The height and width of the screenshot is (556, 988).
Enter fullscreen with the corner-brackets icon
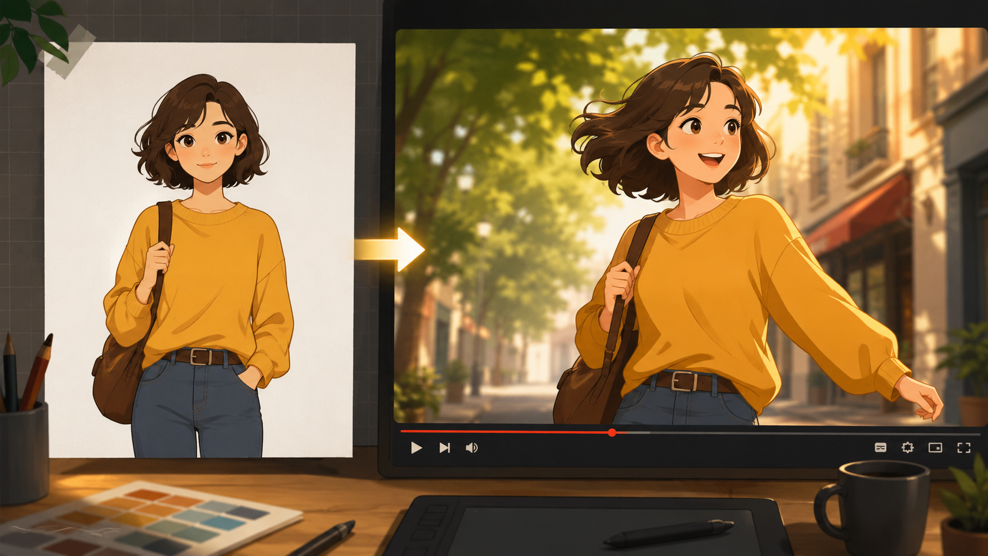click(x=964, y=447)
